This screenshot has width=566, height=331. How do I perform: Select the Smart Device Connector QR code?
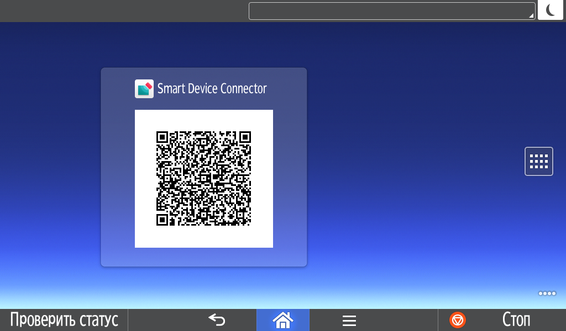tap(203, 179)
